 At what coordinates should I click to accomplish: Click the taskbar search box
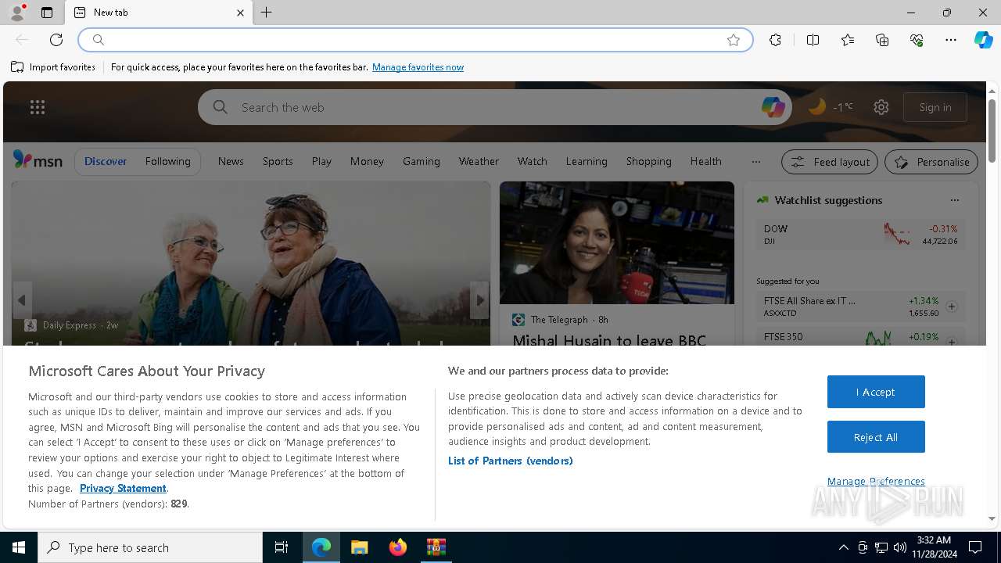pyautogui.click(x=150, y=547)
